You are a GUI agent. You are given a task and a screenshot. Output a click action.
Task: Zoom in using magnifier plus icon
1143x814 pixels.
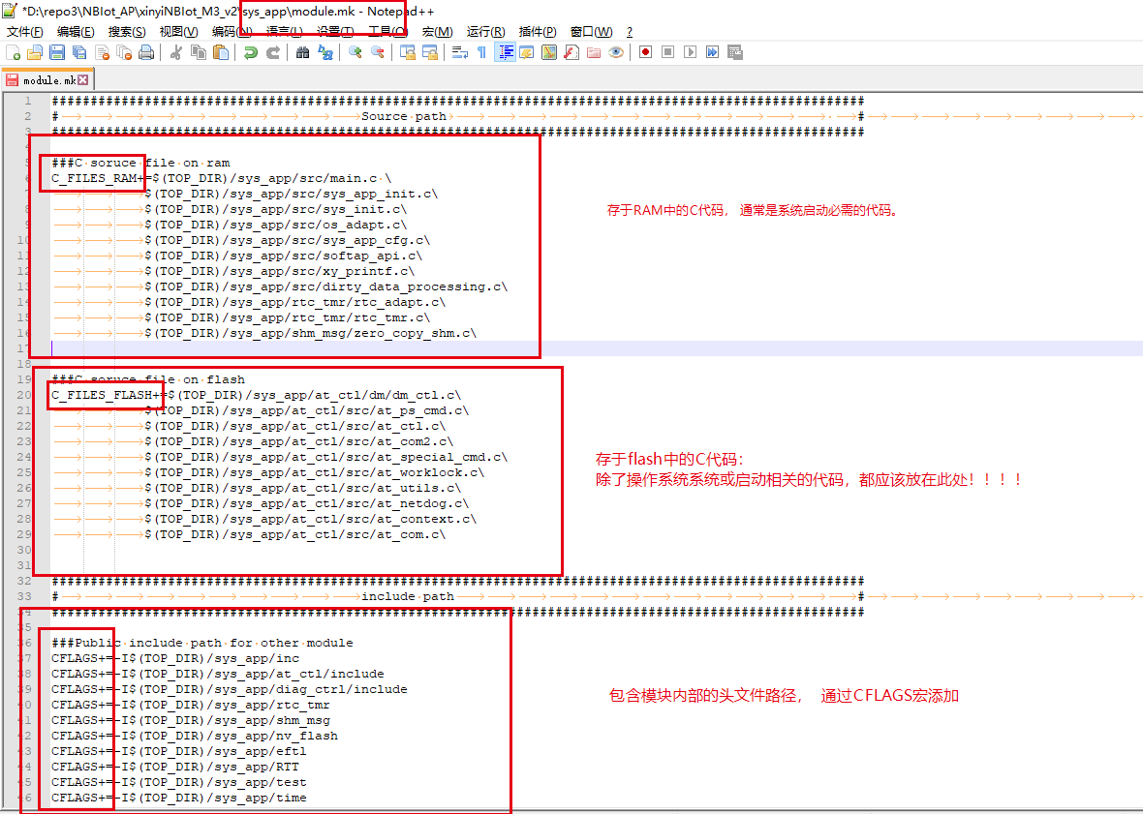(x=355, y=52)
